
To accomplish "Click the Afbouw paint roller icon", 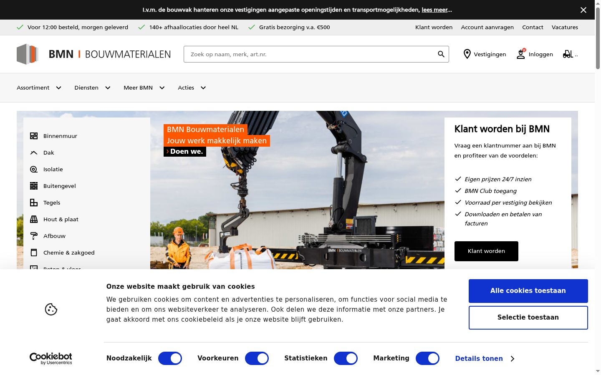I will point(34,236).
